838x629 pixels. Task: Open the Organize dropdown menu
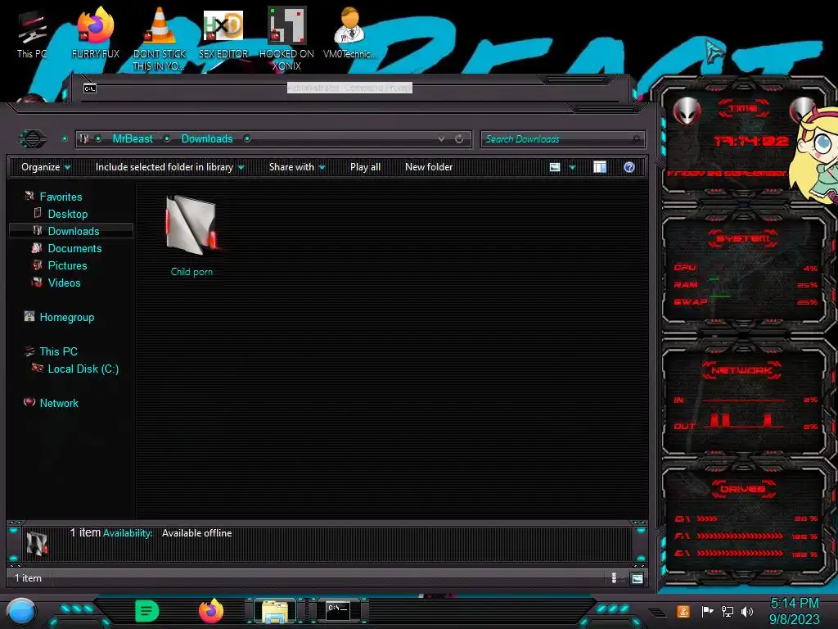tap(46, 167)
